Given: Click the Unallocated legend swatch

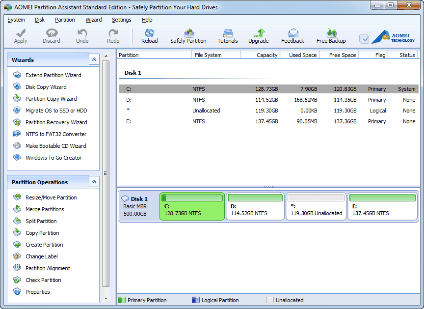Looking at the screenshot, I should [269, 300].
